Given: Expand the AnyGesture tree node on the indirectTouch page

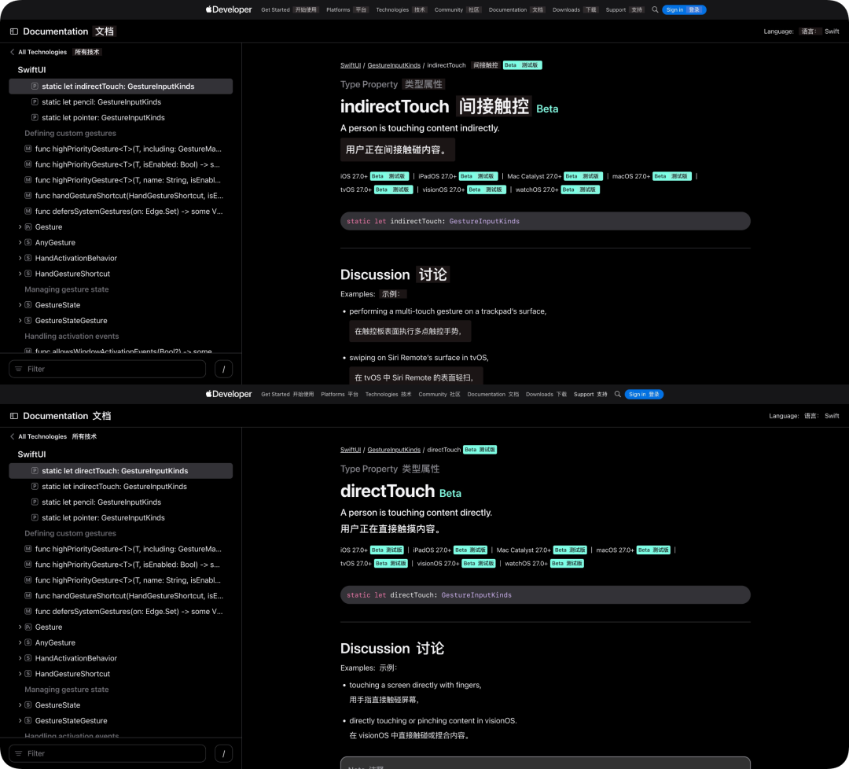Looking at the screenshot, I should tap(20, 243).
